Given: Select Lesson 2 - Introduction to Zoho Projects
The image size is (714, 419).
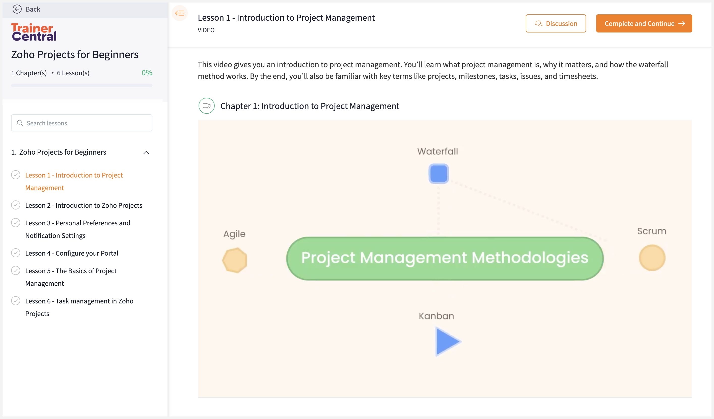Looking at the screenshot, I should pyautogui.click(x=84, y=205).
